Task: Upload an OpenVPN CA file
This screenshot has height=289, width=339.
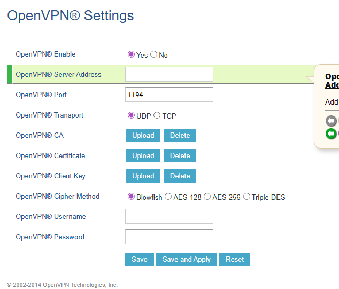Action: (x=143, y=136)
